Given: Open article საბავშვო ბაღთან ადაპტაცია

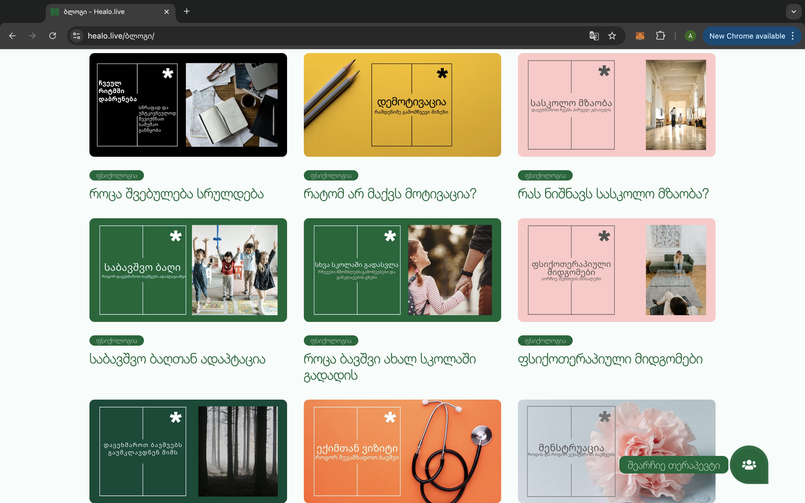Looking at the screenshot, I should (177, 359).
